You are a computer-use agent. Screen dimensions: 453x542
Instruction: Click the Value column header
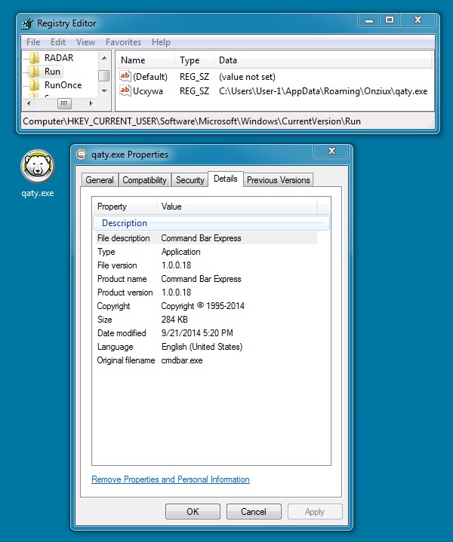pyautogui.click(x=237, y=207)
